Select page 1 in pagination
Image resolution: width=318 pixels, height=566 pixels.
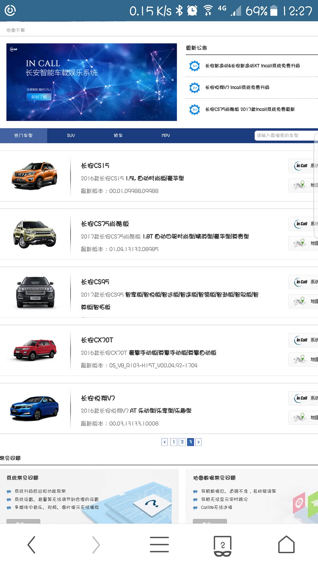click(174, 442)
